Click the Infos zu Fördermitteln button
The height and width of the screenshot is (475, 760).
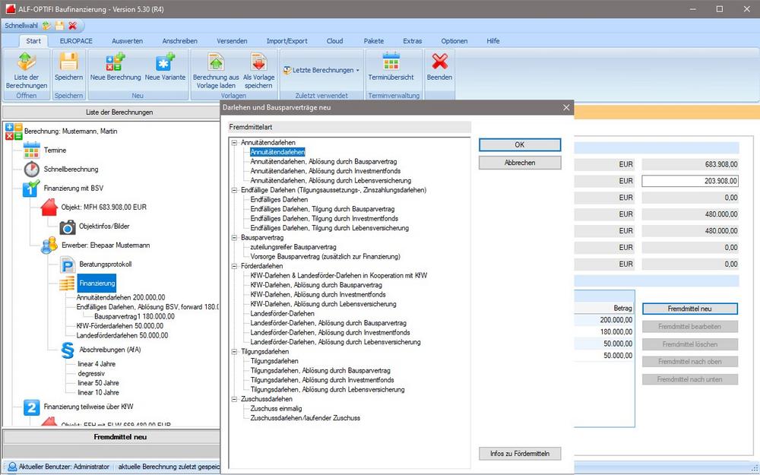coord(520,454)
